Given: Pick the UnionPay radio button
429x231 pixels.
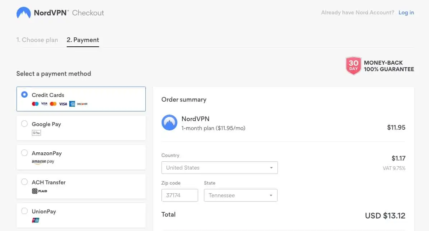Looking at the screenshot, I should [x=24, y=211].
